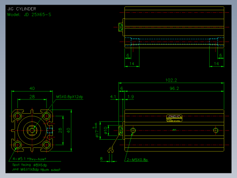Click the JIG CYLINDER title text
The image size is (237, 178).
pyautogui.click(x=22, y=9)
